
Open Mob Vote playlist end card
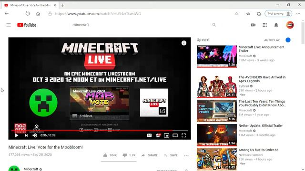click(x=100, y=103)
